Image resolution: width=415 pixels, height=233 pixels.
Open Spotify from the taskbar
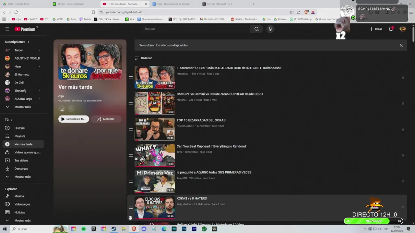click(84, 229)
